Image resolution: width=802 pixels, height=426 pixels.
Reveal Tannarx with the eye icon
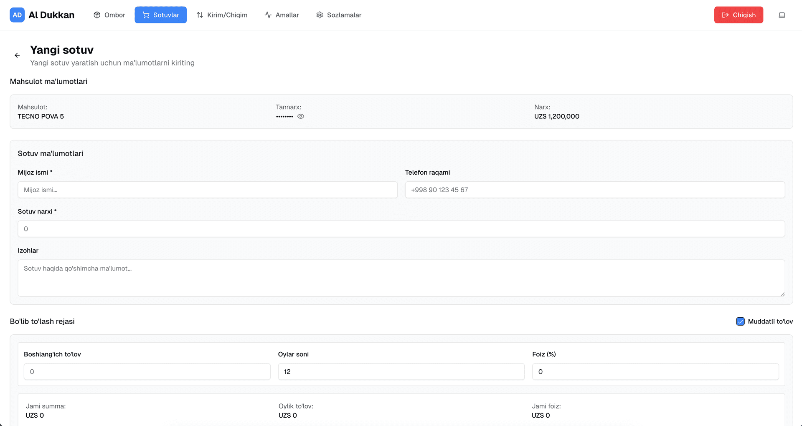point(301,117)
